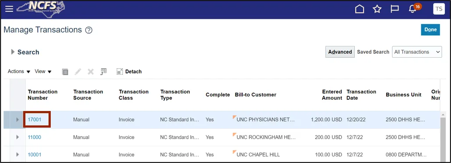451x163 pixels.
Task: Open transaction number 10001 link
Action: pyautogui.click(x=35, y=155)
